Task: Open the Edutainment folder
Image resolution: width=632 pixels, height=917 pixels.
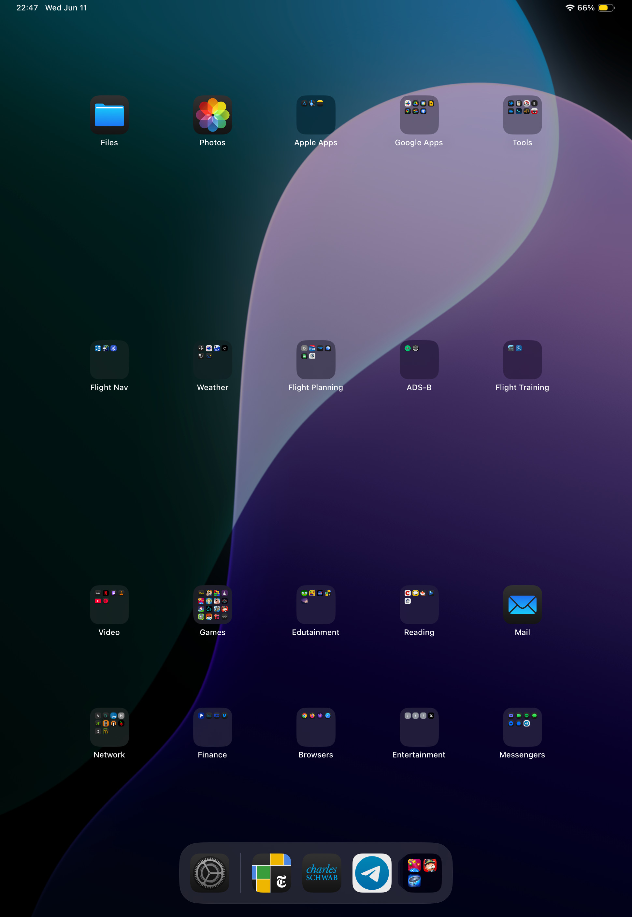Action: point(316,605)
